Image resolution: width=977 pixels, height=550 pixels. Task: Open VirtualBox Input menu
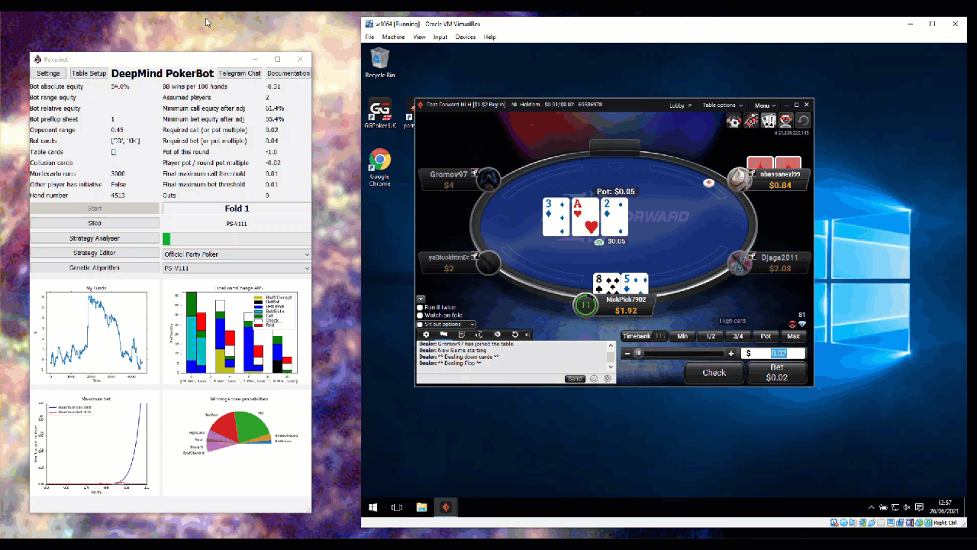coord(440,37)
